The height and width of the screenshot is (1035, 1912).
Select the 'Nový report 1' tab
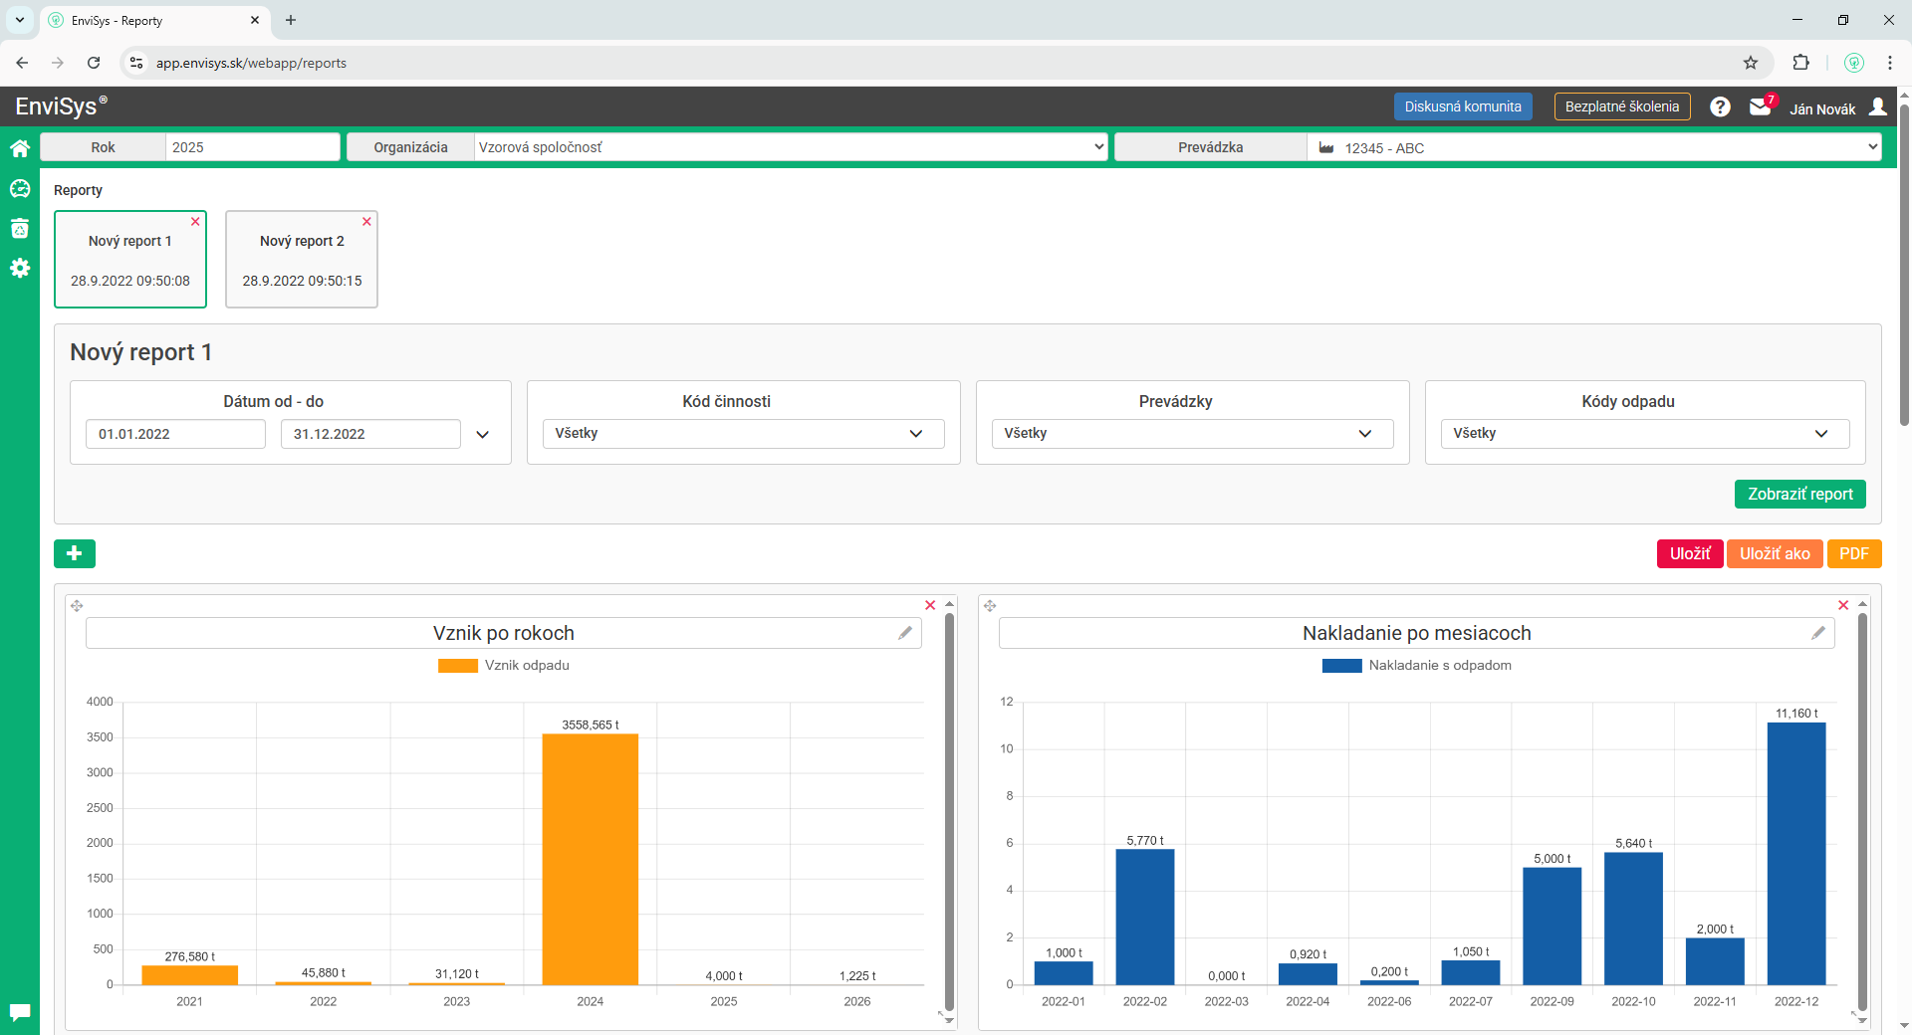click(130, 260)
